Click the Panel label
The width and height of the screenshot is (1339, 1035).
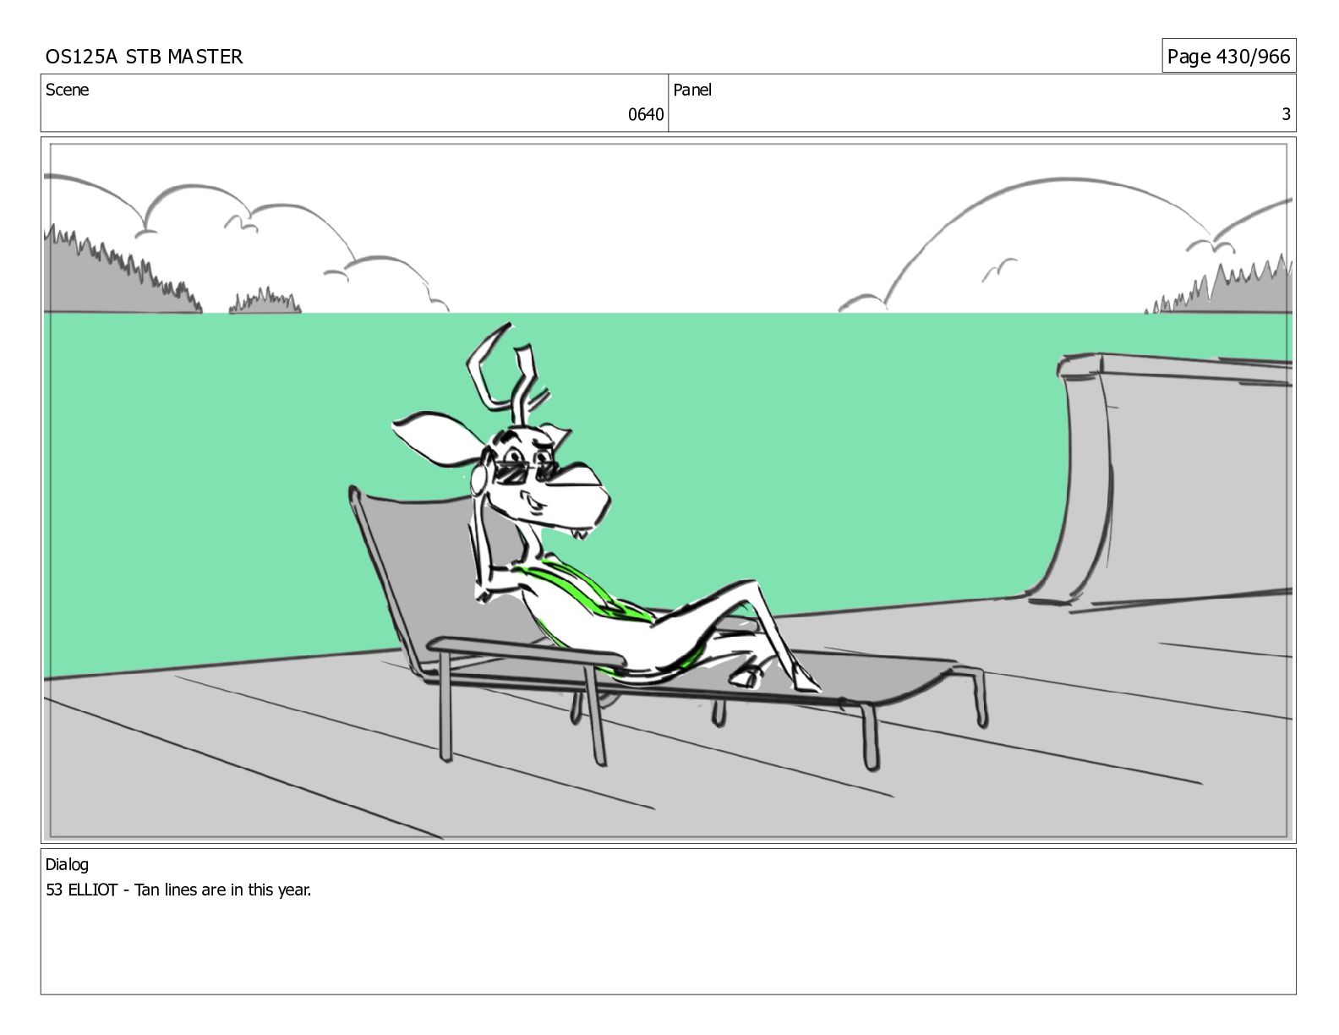pos(692,90)
